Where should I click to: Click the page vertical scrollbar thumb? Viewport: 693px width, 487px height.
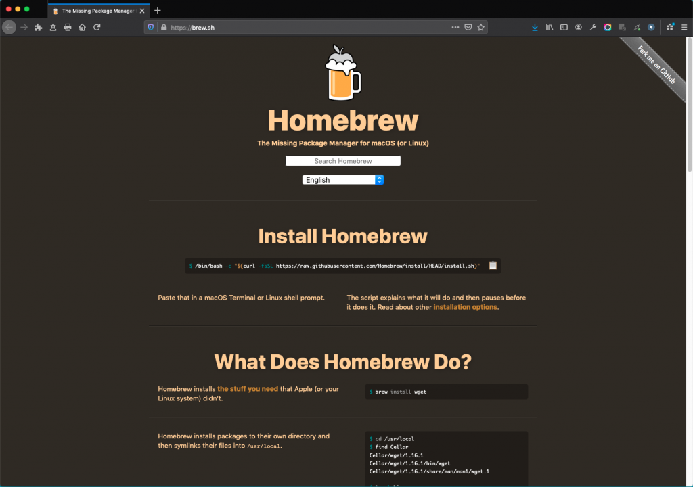tap(689, 105)
